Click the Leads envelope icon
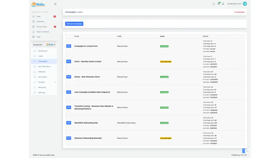Viewport: 280px width, 158px height. 35,56
